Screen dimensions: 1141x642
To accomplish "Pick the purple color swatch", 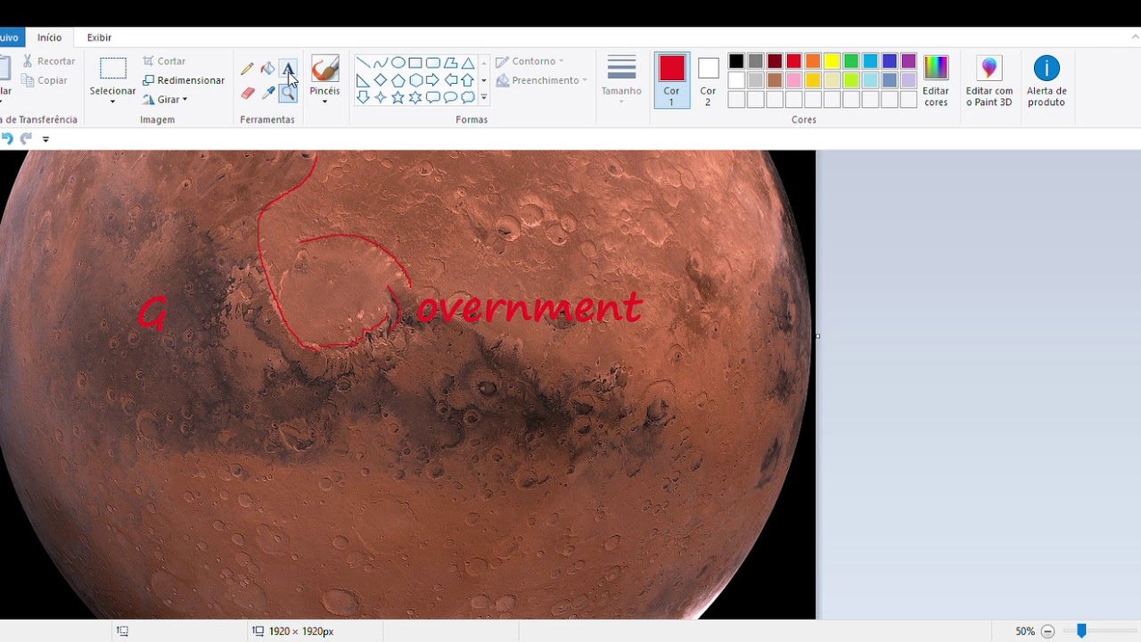I will click(x=908, y=62).
